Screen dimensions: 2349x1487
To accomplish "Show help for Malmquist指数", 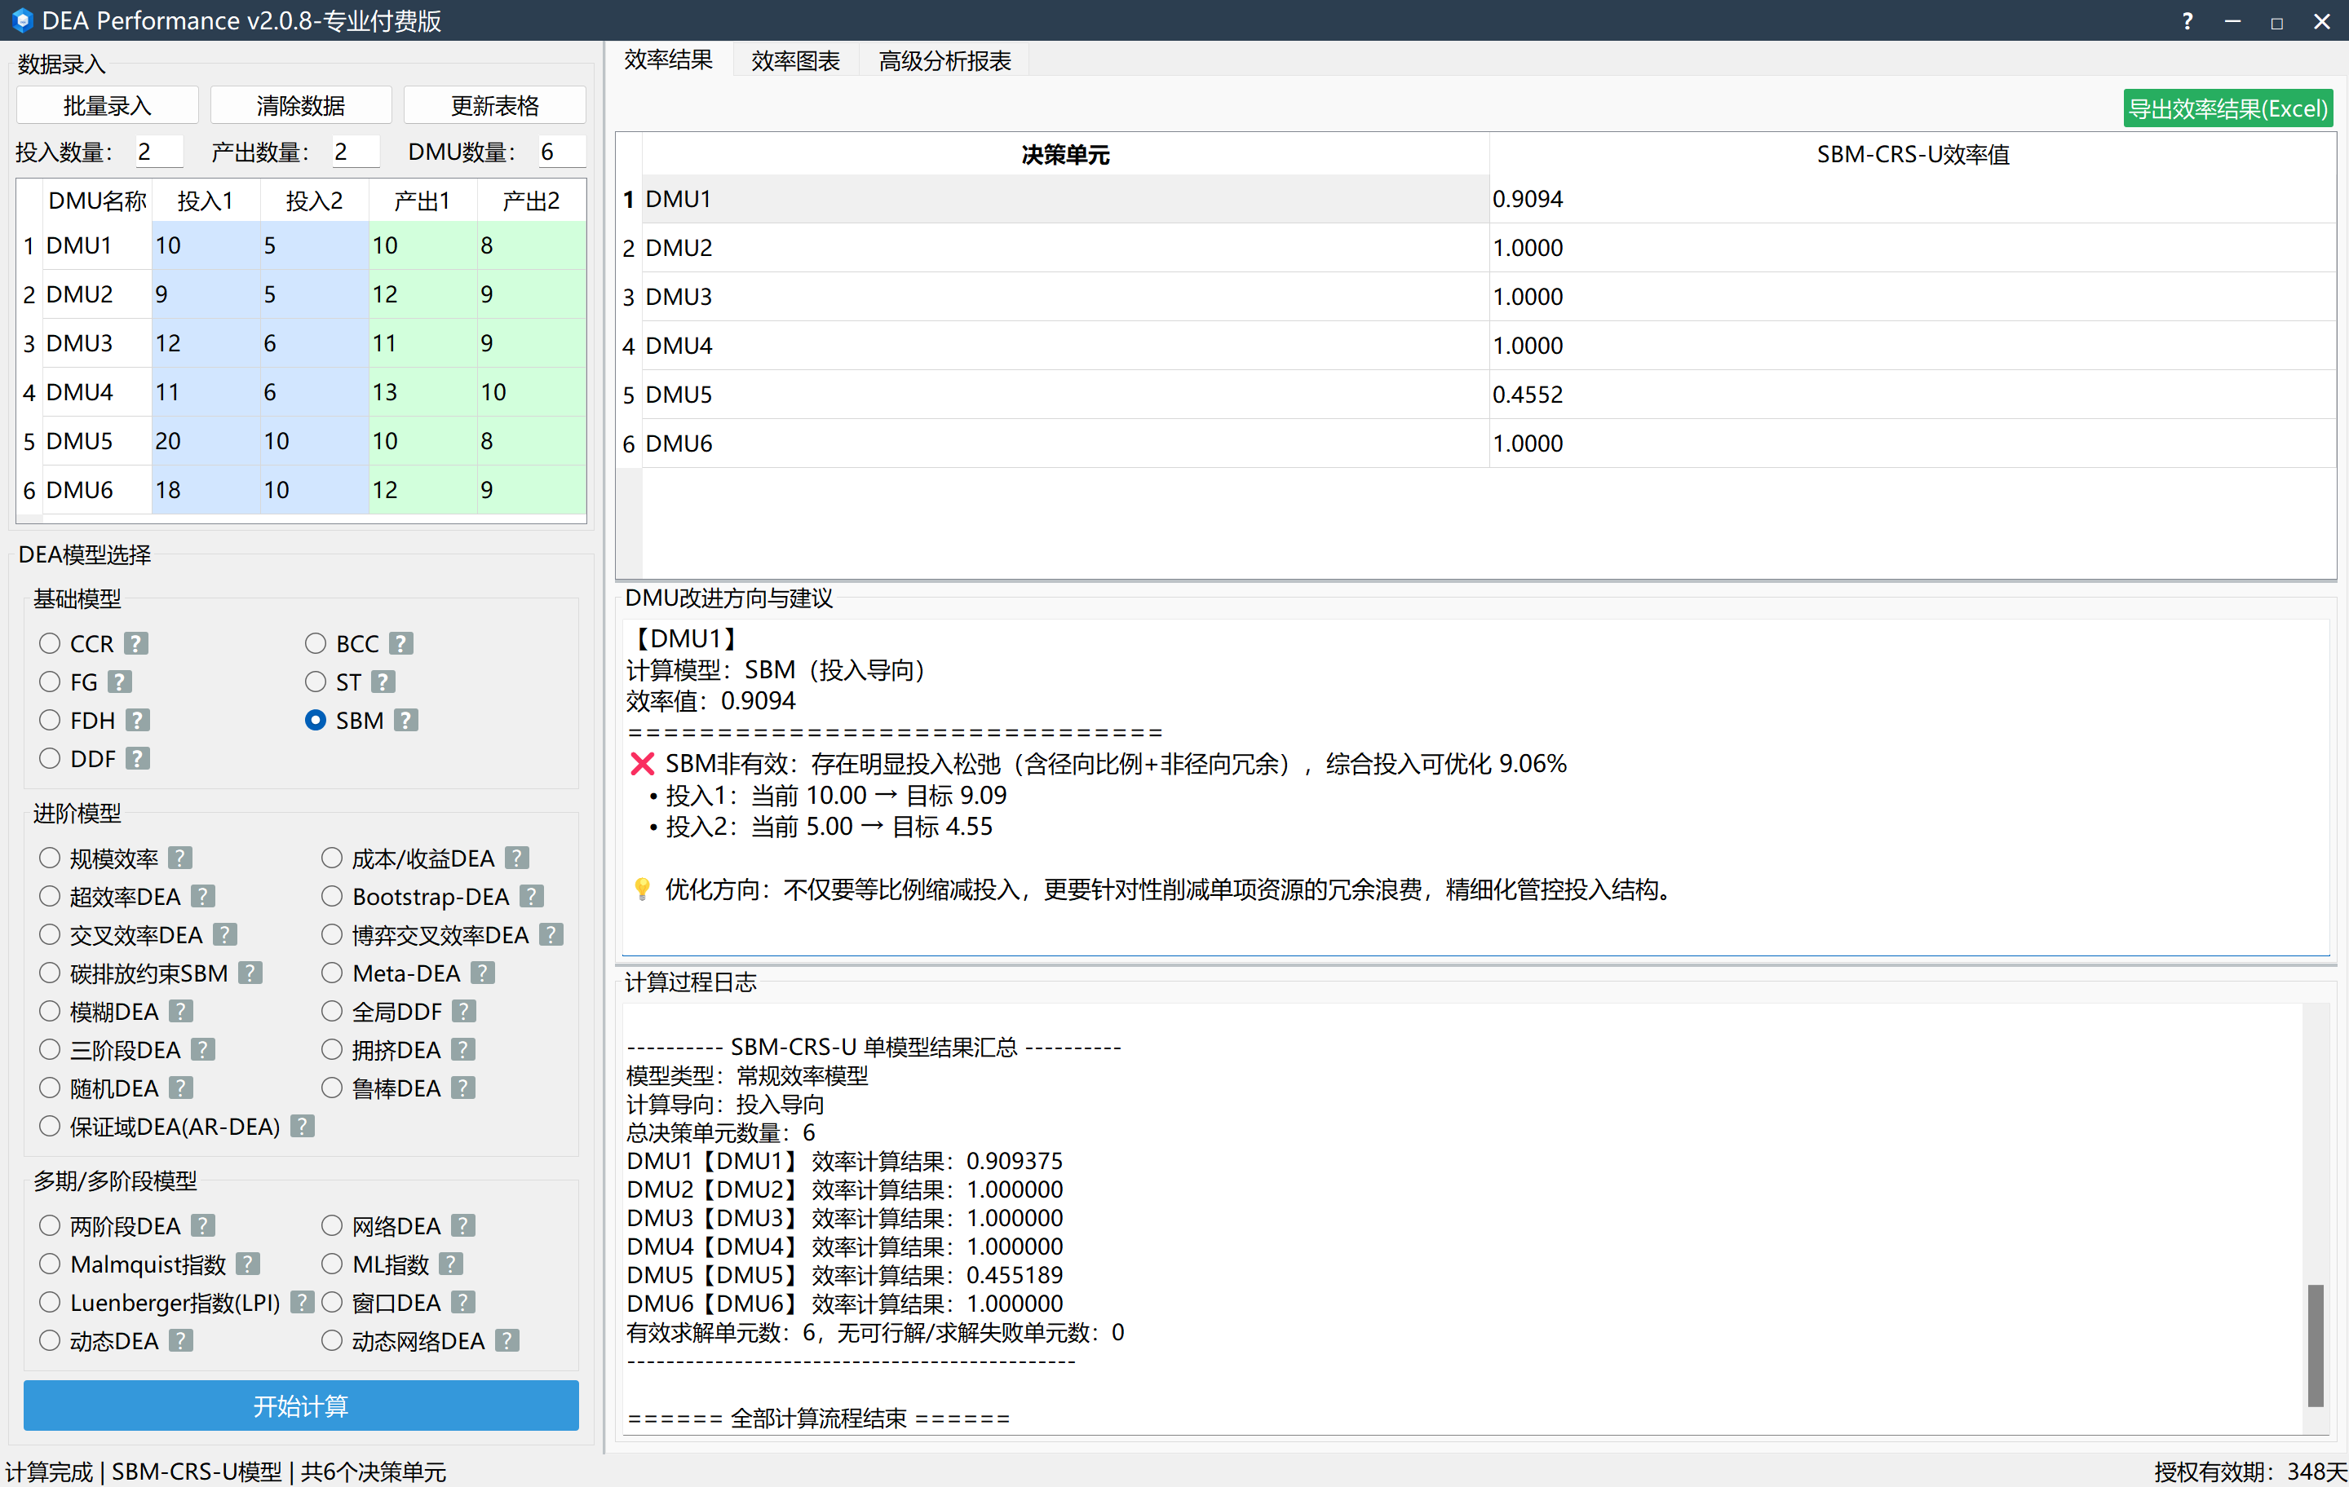I will (249, 1264).
